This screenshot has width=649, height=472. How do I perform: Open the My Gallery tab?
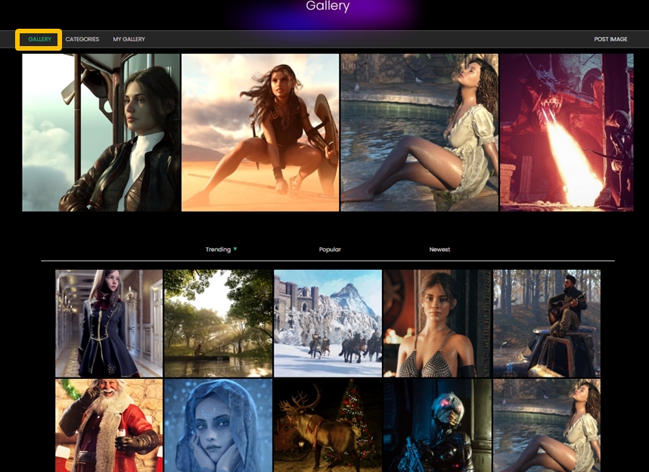pos(129,39)
